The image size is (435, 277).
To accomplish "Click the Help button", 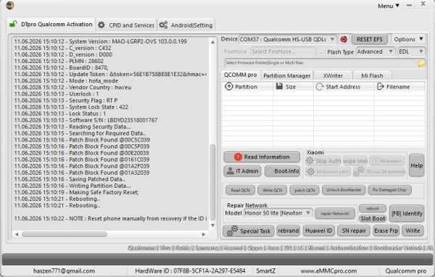I will tap(416, 165).
